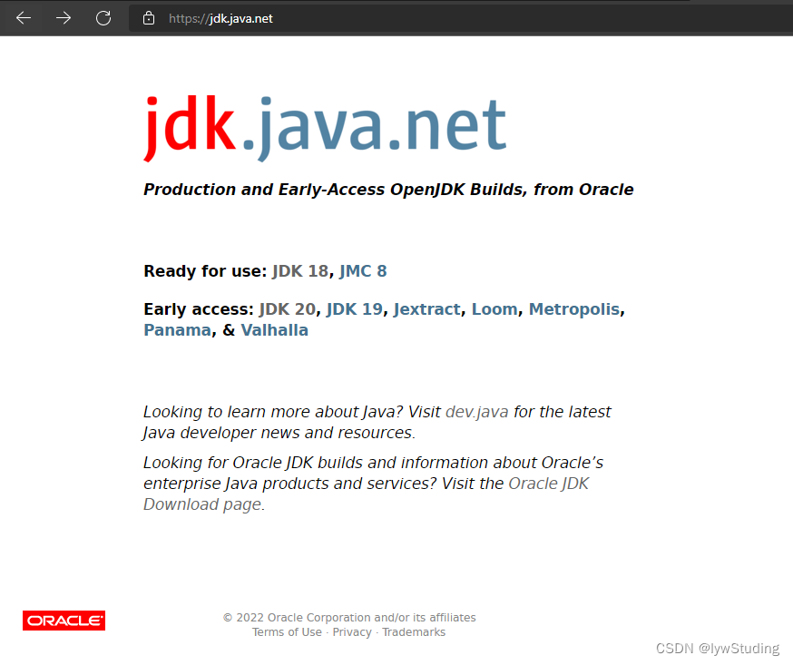Open the JMC 8 link

point(363,271)
